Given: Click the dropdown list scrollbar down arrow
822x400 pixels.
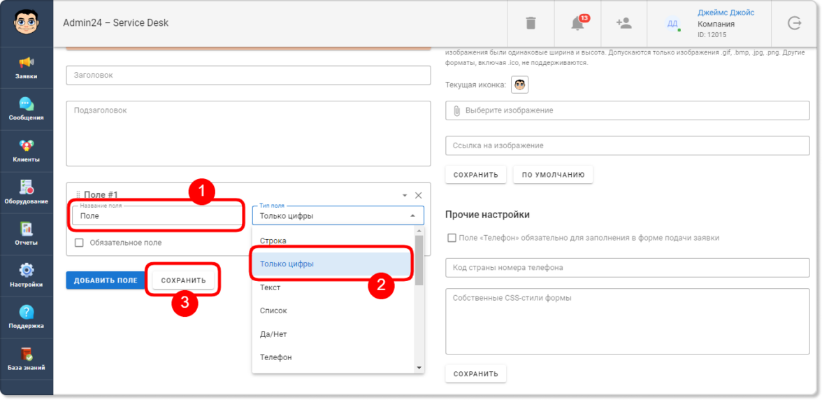Looking at the screenshot, I should 419,367.
